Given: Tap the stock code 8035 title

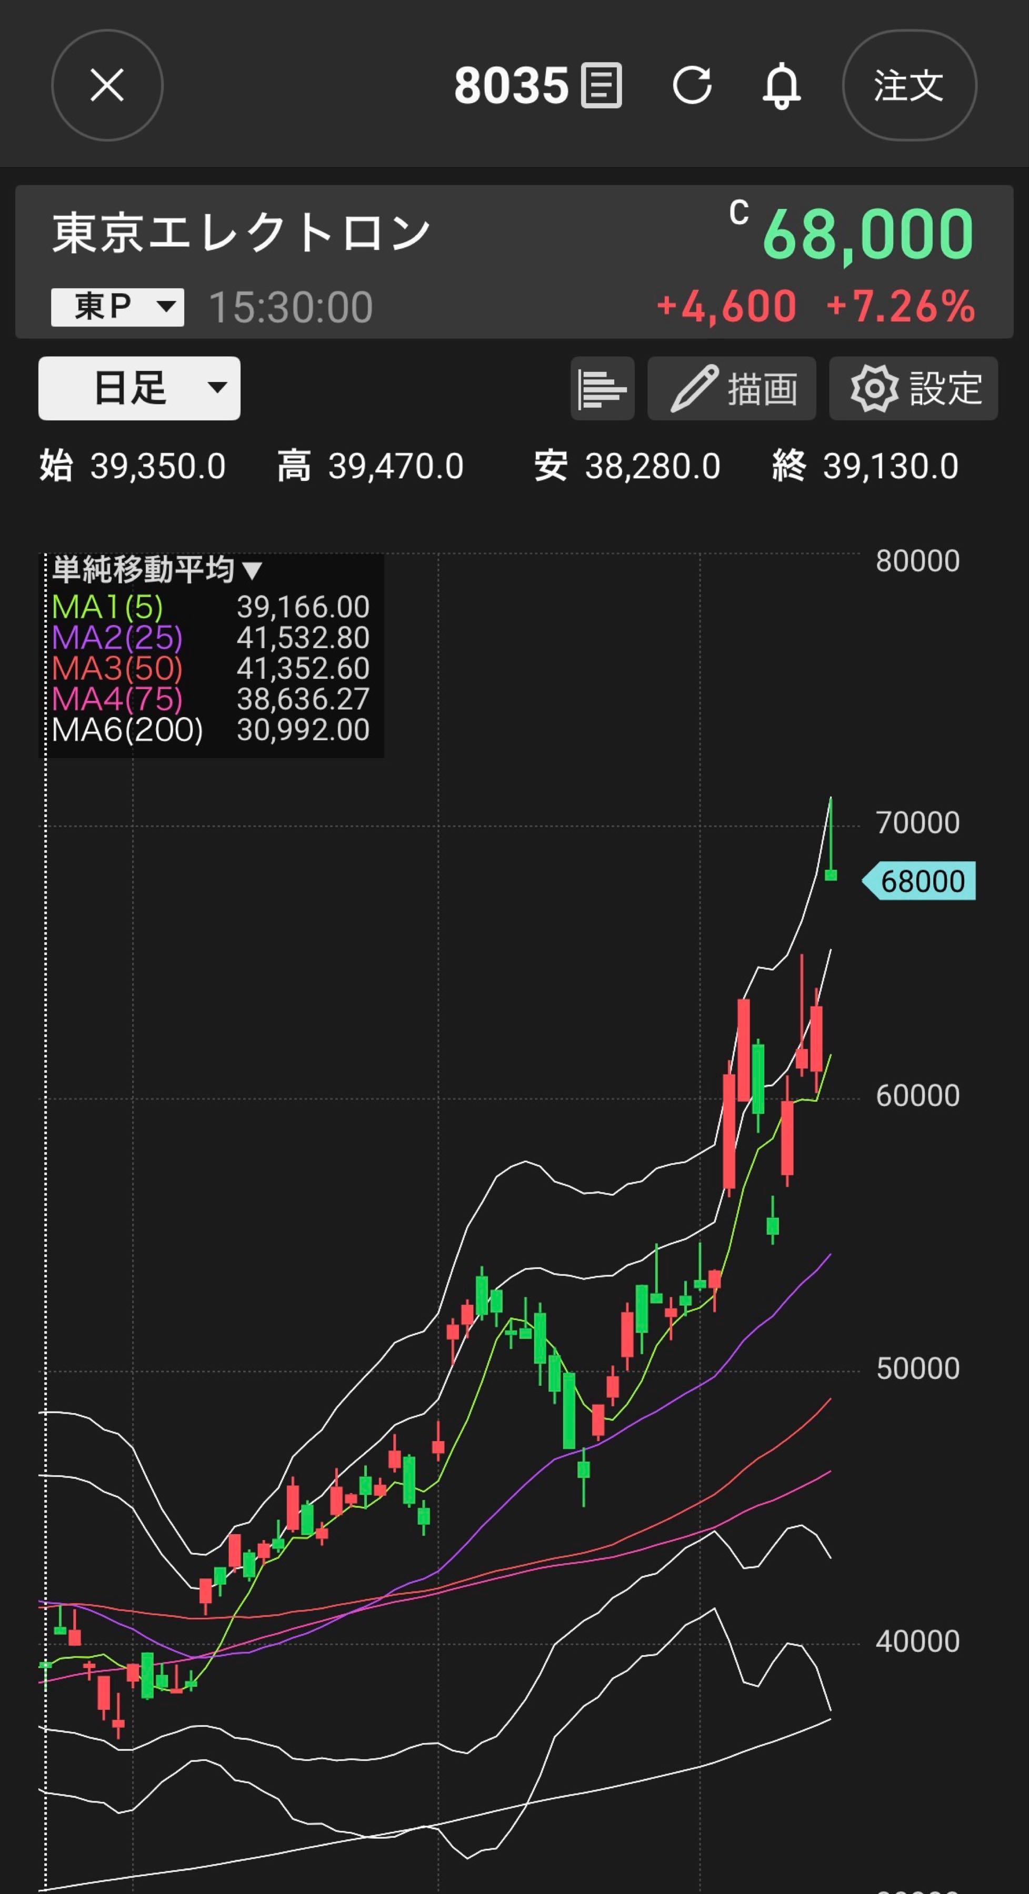Looking at the screenshot, I should click(511, 85).
